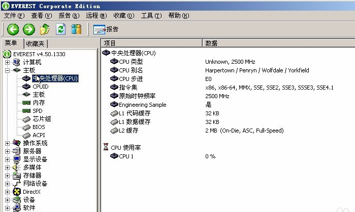
Task: Open the 远程(M) menu
Action: [x=96, y=16]
